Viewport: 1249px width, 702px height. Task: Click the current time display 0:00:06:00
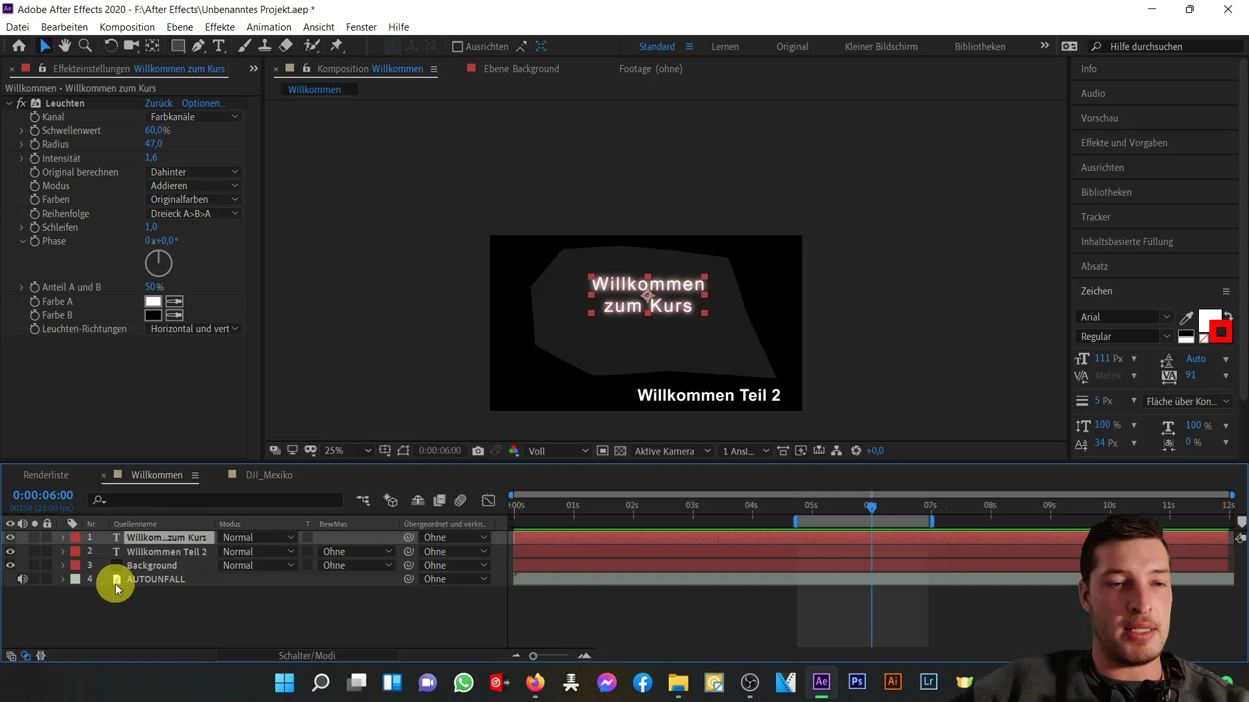pos(43,495)
